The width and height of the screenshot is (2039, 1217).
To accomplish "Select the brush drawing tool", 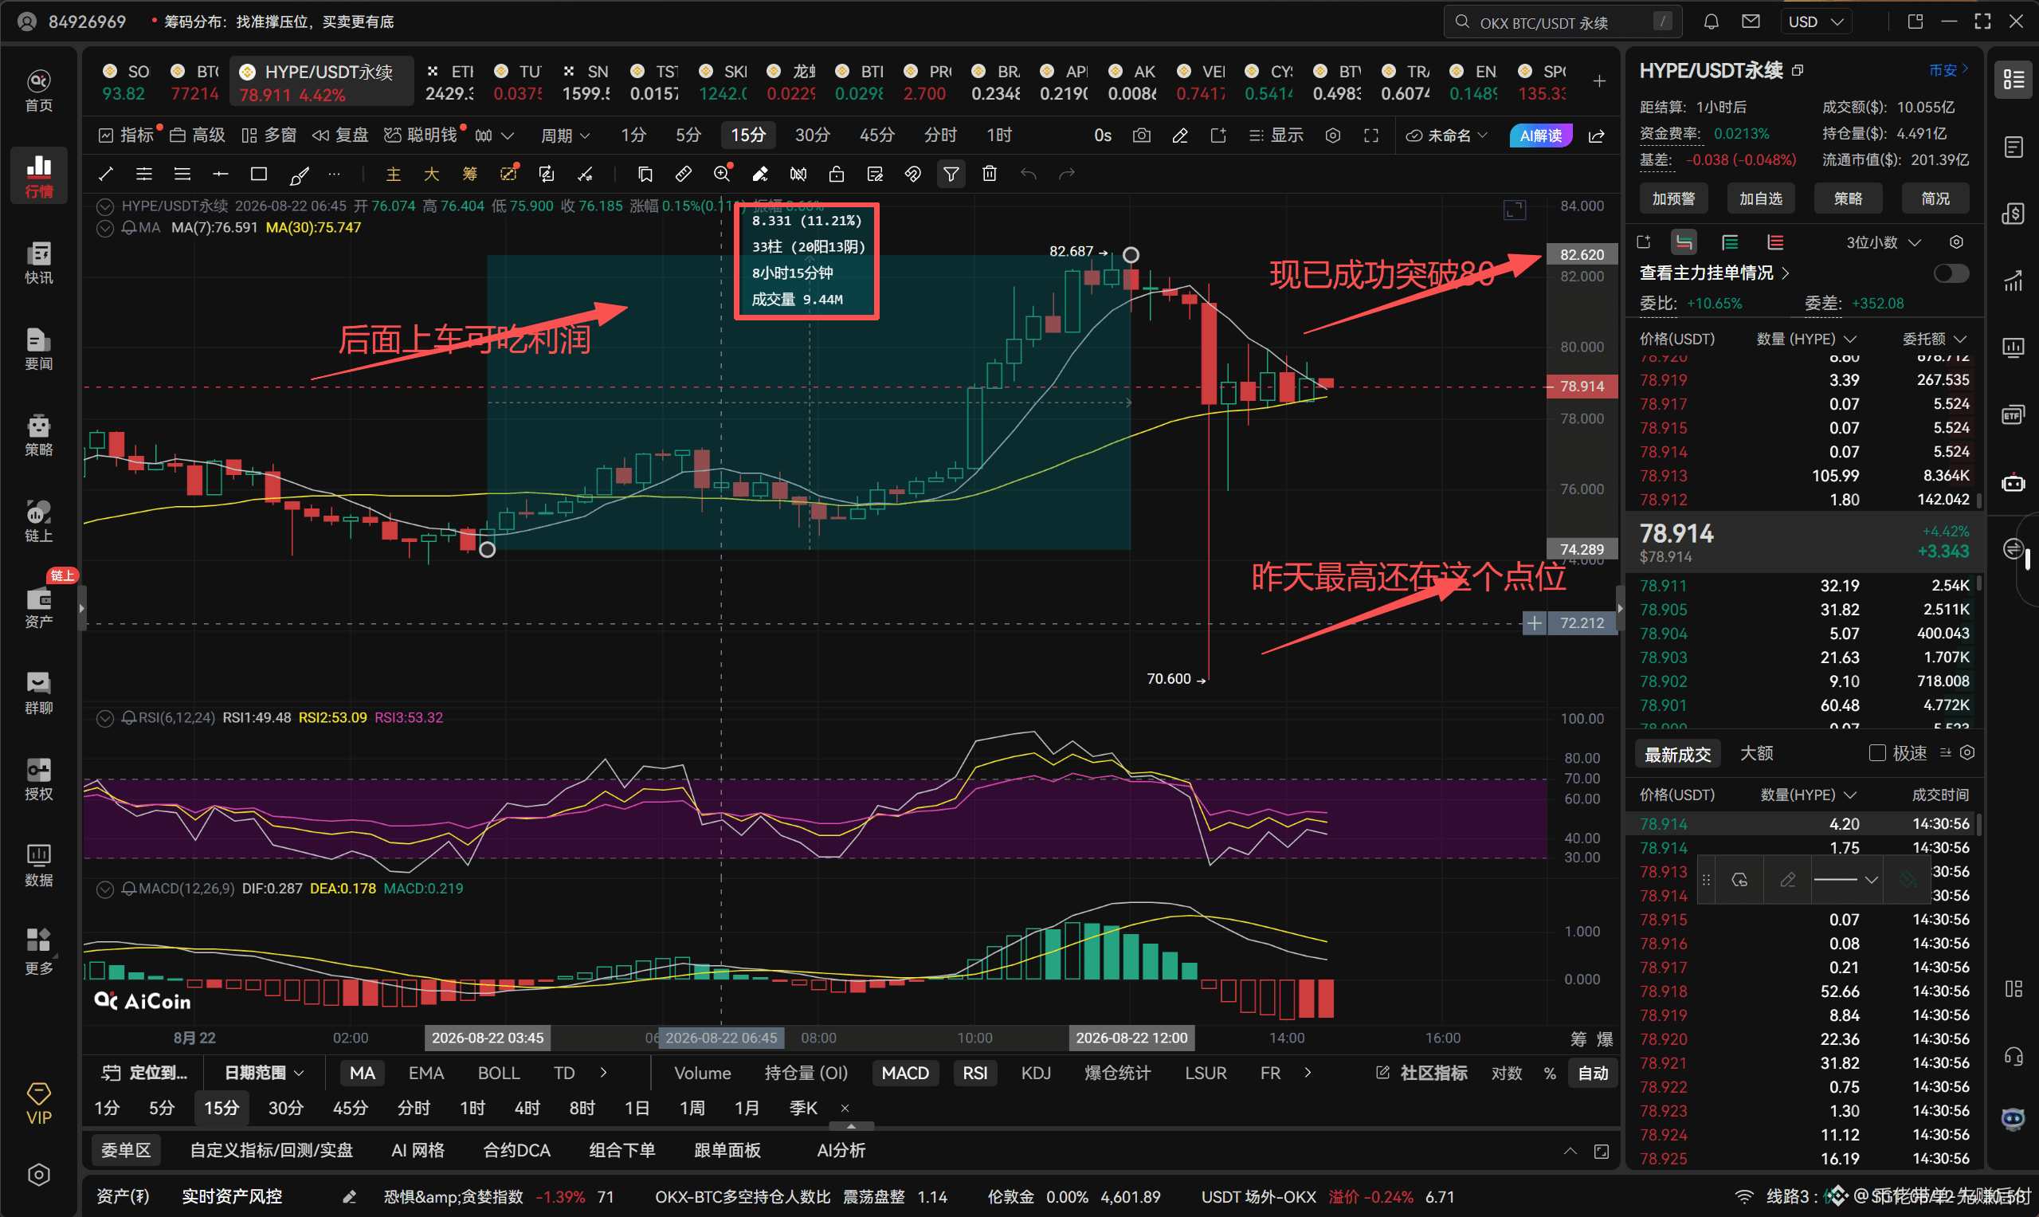I will pos(300,174).
